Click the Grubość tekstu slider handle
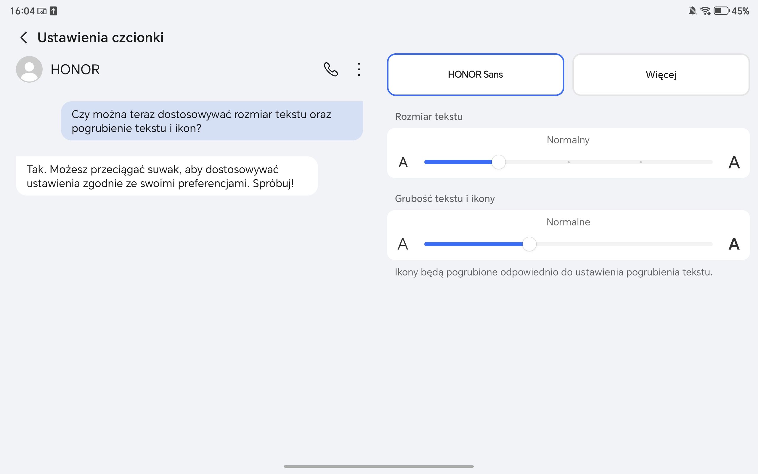Viewport: 758px width, 474px height. (x=529, y=244)
